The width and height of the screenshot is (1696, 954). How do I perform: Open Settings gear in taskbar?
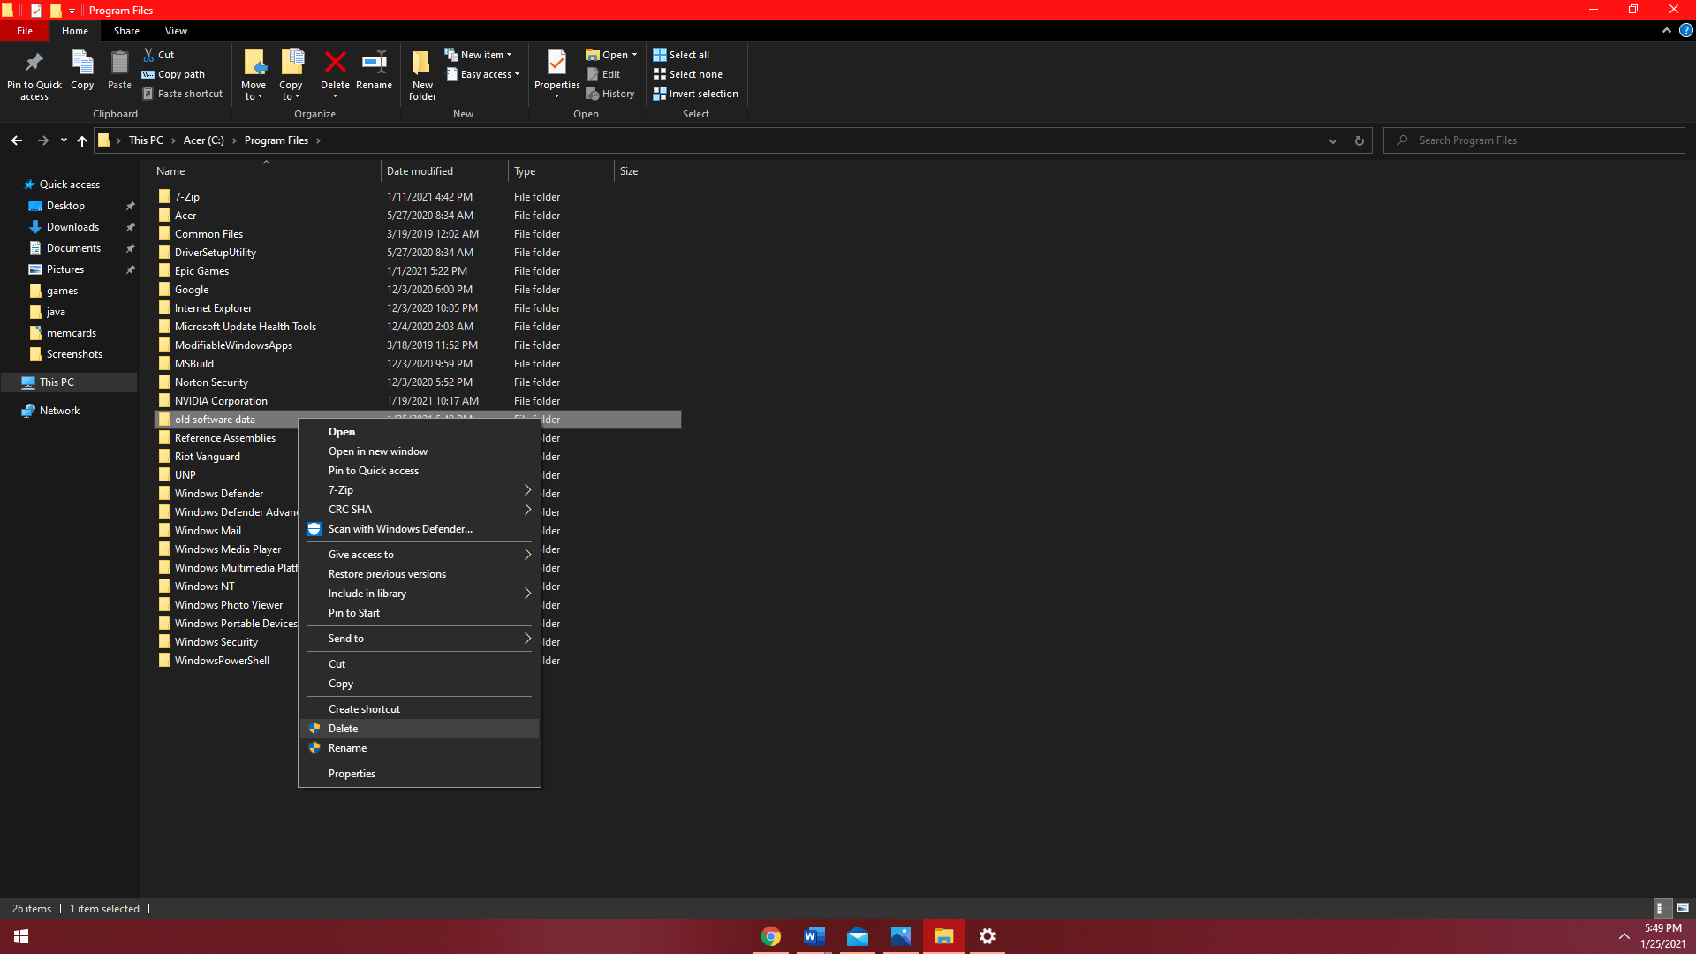pyautogui.click(x=988, y=936)
